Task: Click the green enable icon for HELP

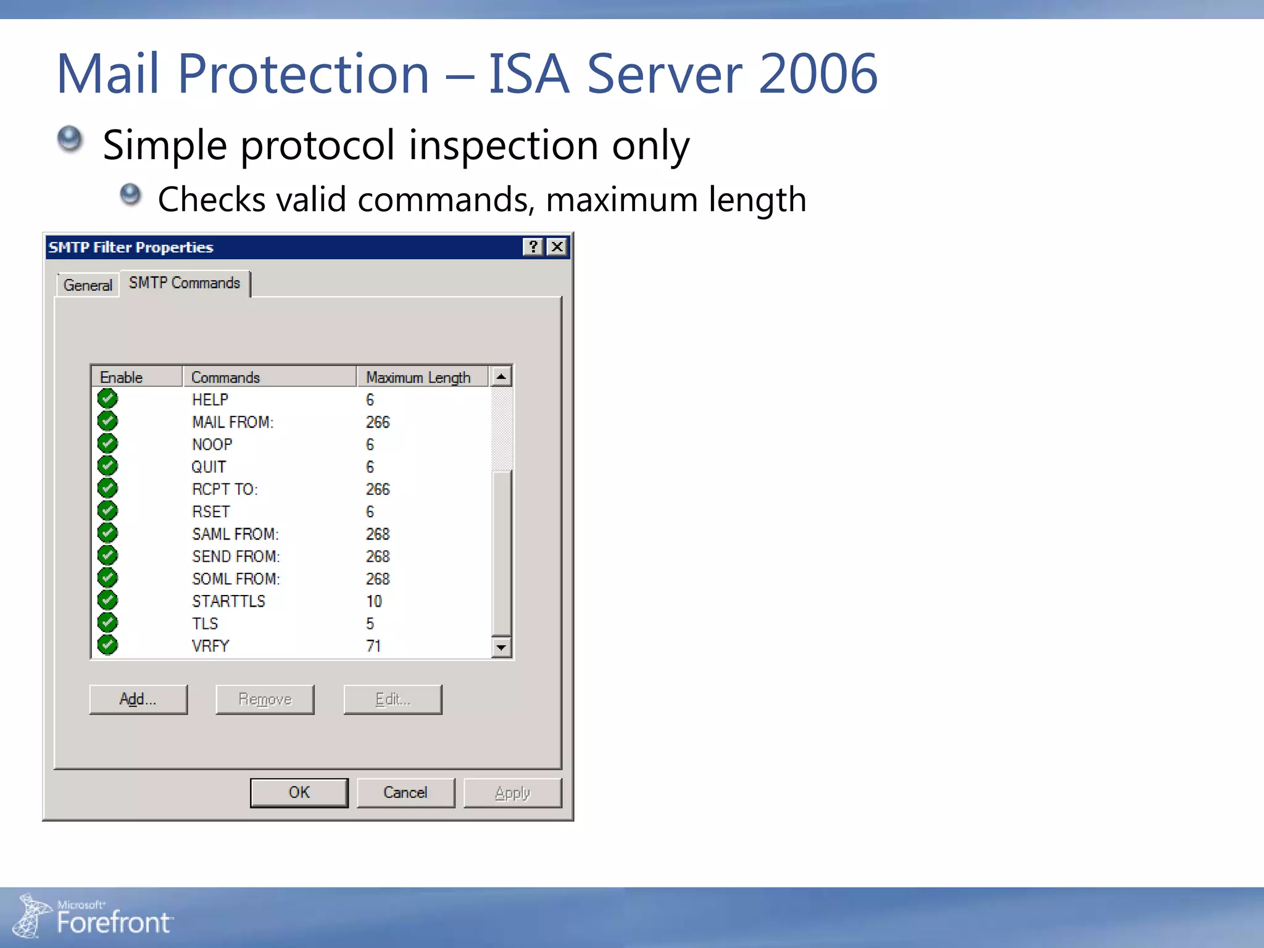Action: click(107, 399)
